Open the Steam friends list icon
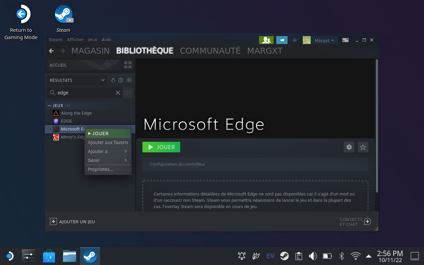 click(x=266, y=40)
